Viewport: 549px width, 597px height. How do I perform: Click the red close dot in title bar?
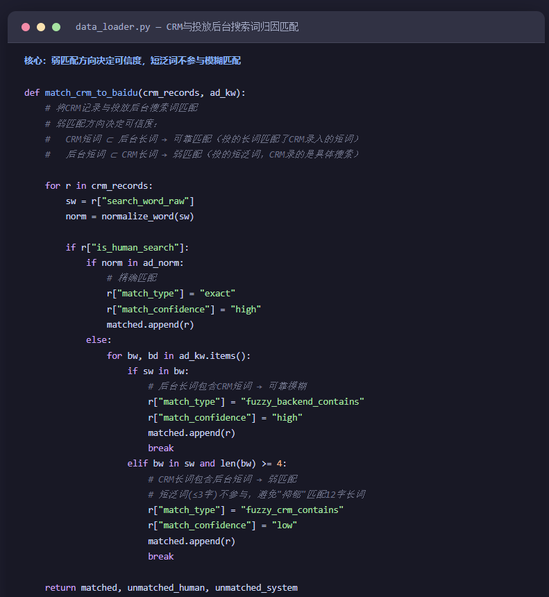[x=26, y=27]
